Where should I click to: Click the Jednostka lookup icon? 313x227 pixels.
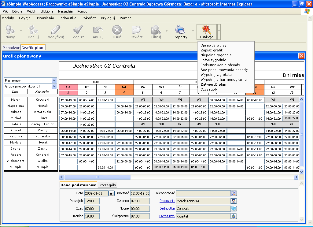point(234,208)
